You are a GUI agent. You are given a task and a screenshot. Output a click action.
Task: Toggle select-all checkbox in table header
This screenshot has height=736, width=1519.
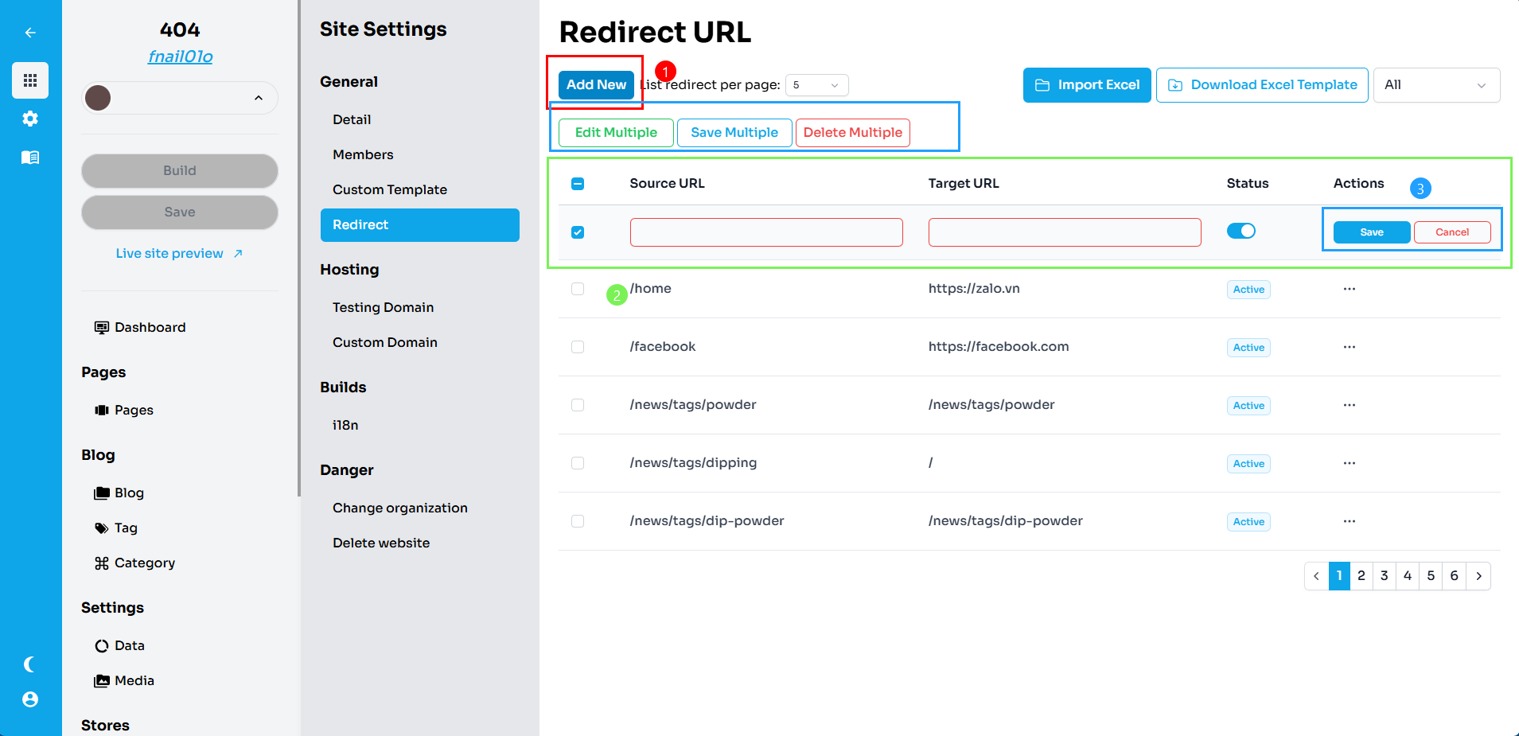pos(578,184)
